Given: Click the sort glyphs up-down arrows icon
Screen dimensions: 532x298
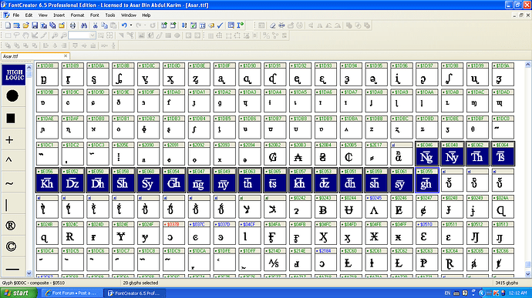Looking at the screenshot, I should pos(184,25).
